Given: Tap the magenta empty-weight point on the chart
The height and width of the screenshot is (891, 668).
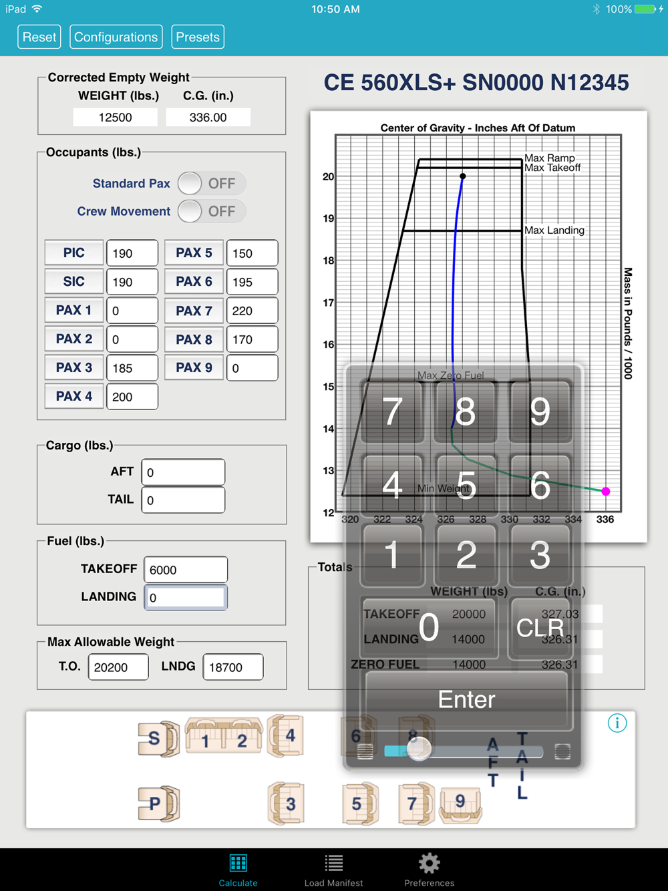Looking at the screenshot, I should point(606,492).
